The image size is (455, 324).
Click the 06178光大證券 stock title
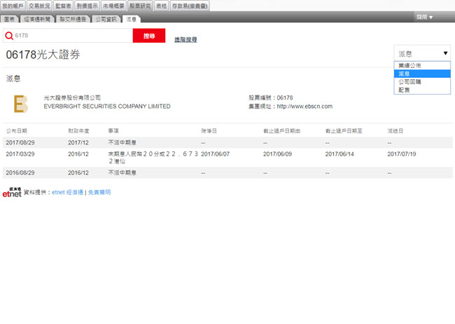coord(43,55)
